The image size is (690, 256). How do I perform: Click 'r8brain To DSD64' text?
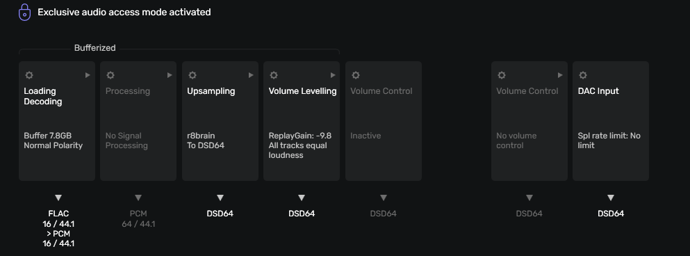coord(206,141)
